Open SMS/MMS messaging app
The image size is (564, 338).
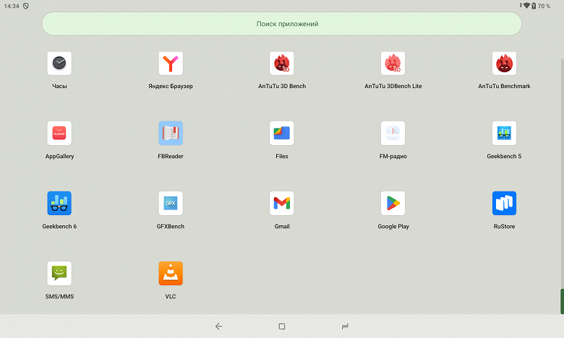click(x=59, y=273)
